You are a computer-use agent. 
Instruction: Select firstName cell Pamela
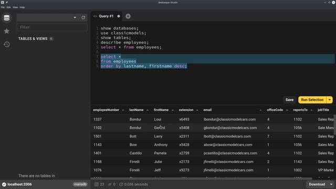pyautogui.click(x=160, y=153)
